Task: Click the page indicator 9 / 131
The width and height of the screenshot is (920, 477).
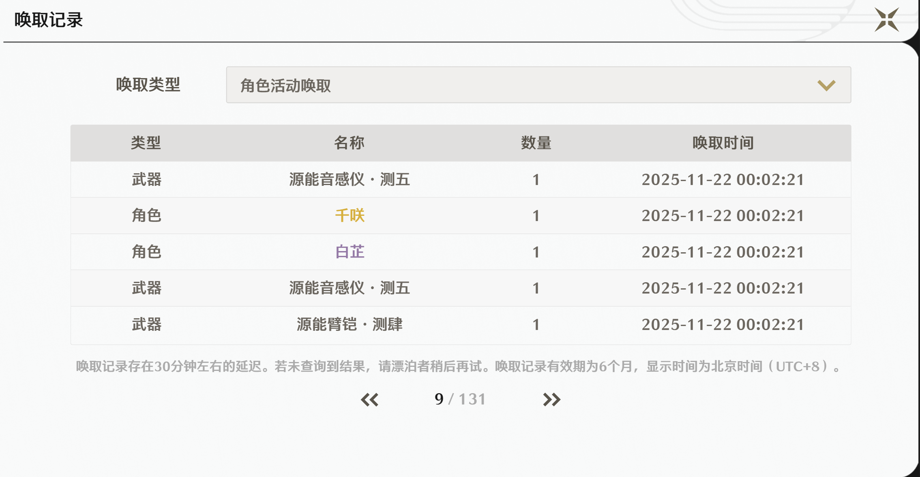Action: tap(460, 399)
